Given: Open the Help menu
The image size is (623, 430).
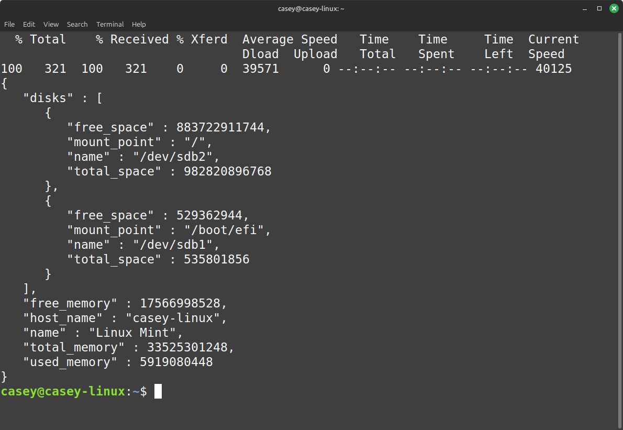Looking at the screenshot, I should (139, 24).
